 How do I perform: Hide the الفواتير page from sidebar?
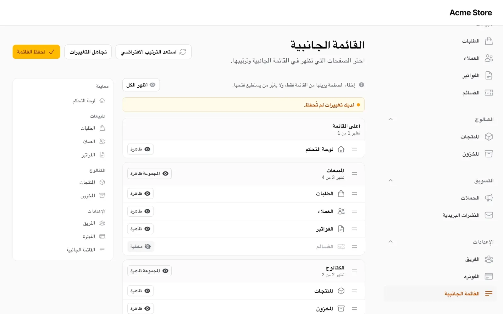tap(140, 229)
